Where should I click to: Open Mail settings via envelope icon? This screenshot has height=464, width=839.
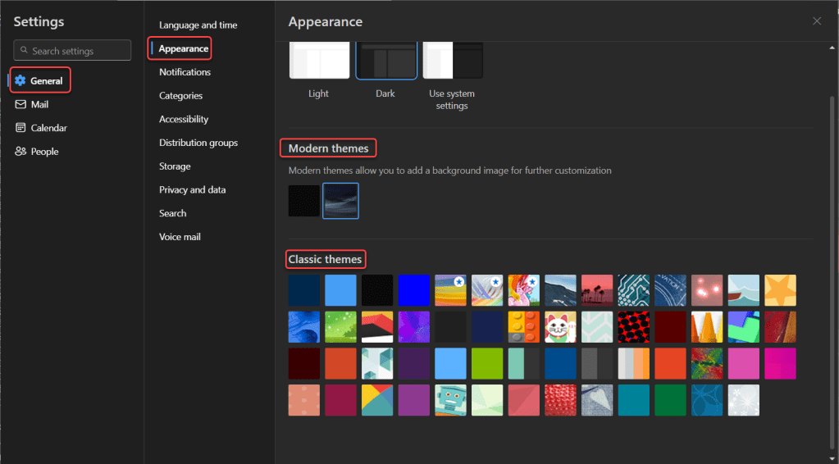coord(21,105)
